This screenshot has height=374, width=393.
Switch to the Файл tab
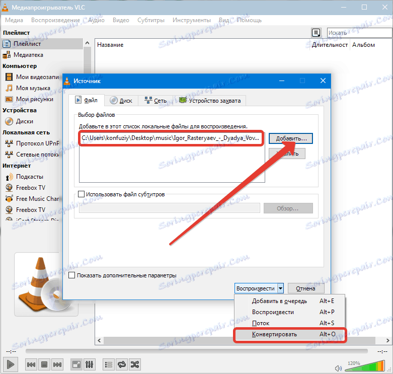point(87,100)
